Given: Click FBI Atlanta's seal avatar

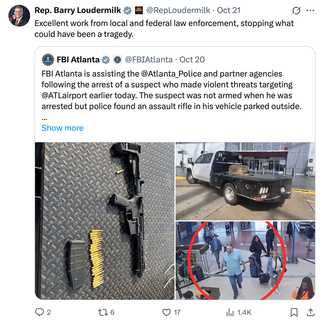Looking at the screenshot, I should [x=48, y=60].
